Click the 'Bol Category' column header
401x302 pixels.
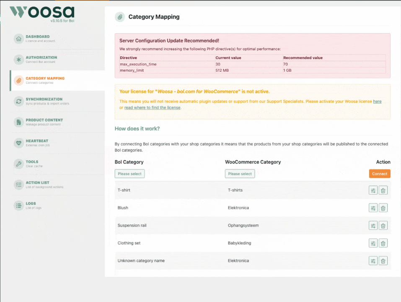[129, 162]
